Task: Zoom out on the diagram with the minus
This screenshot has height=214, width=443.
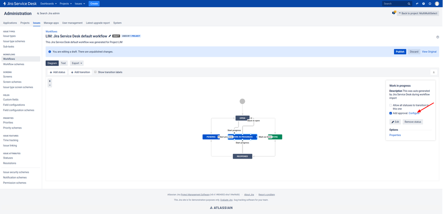Action: [x=50, y=85]
